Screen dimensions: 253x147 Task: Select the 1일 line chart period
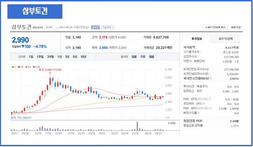coord(31,57)
